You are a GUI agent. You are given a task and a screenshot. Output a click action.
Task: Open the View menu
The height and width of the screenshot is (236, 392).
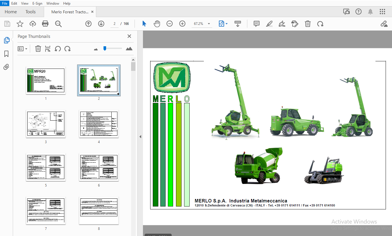[x=25, y=3]
